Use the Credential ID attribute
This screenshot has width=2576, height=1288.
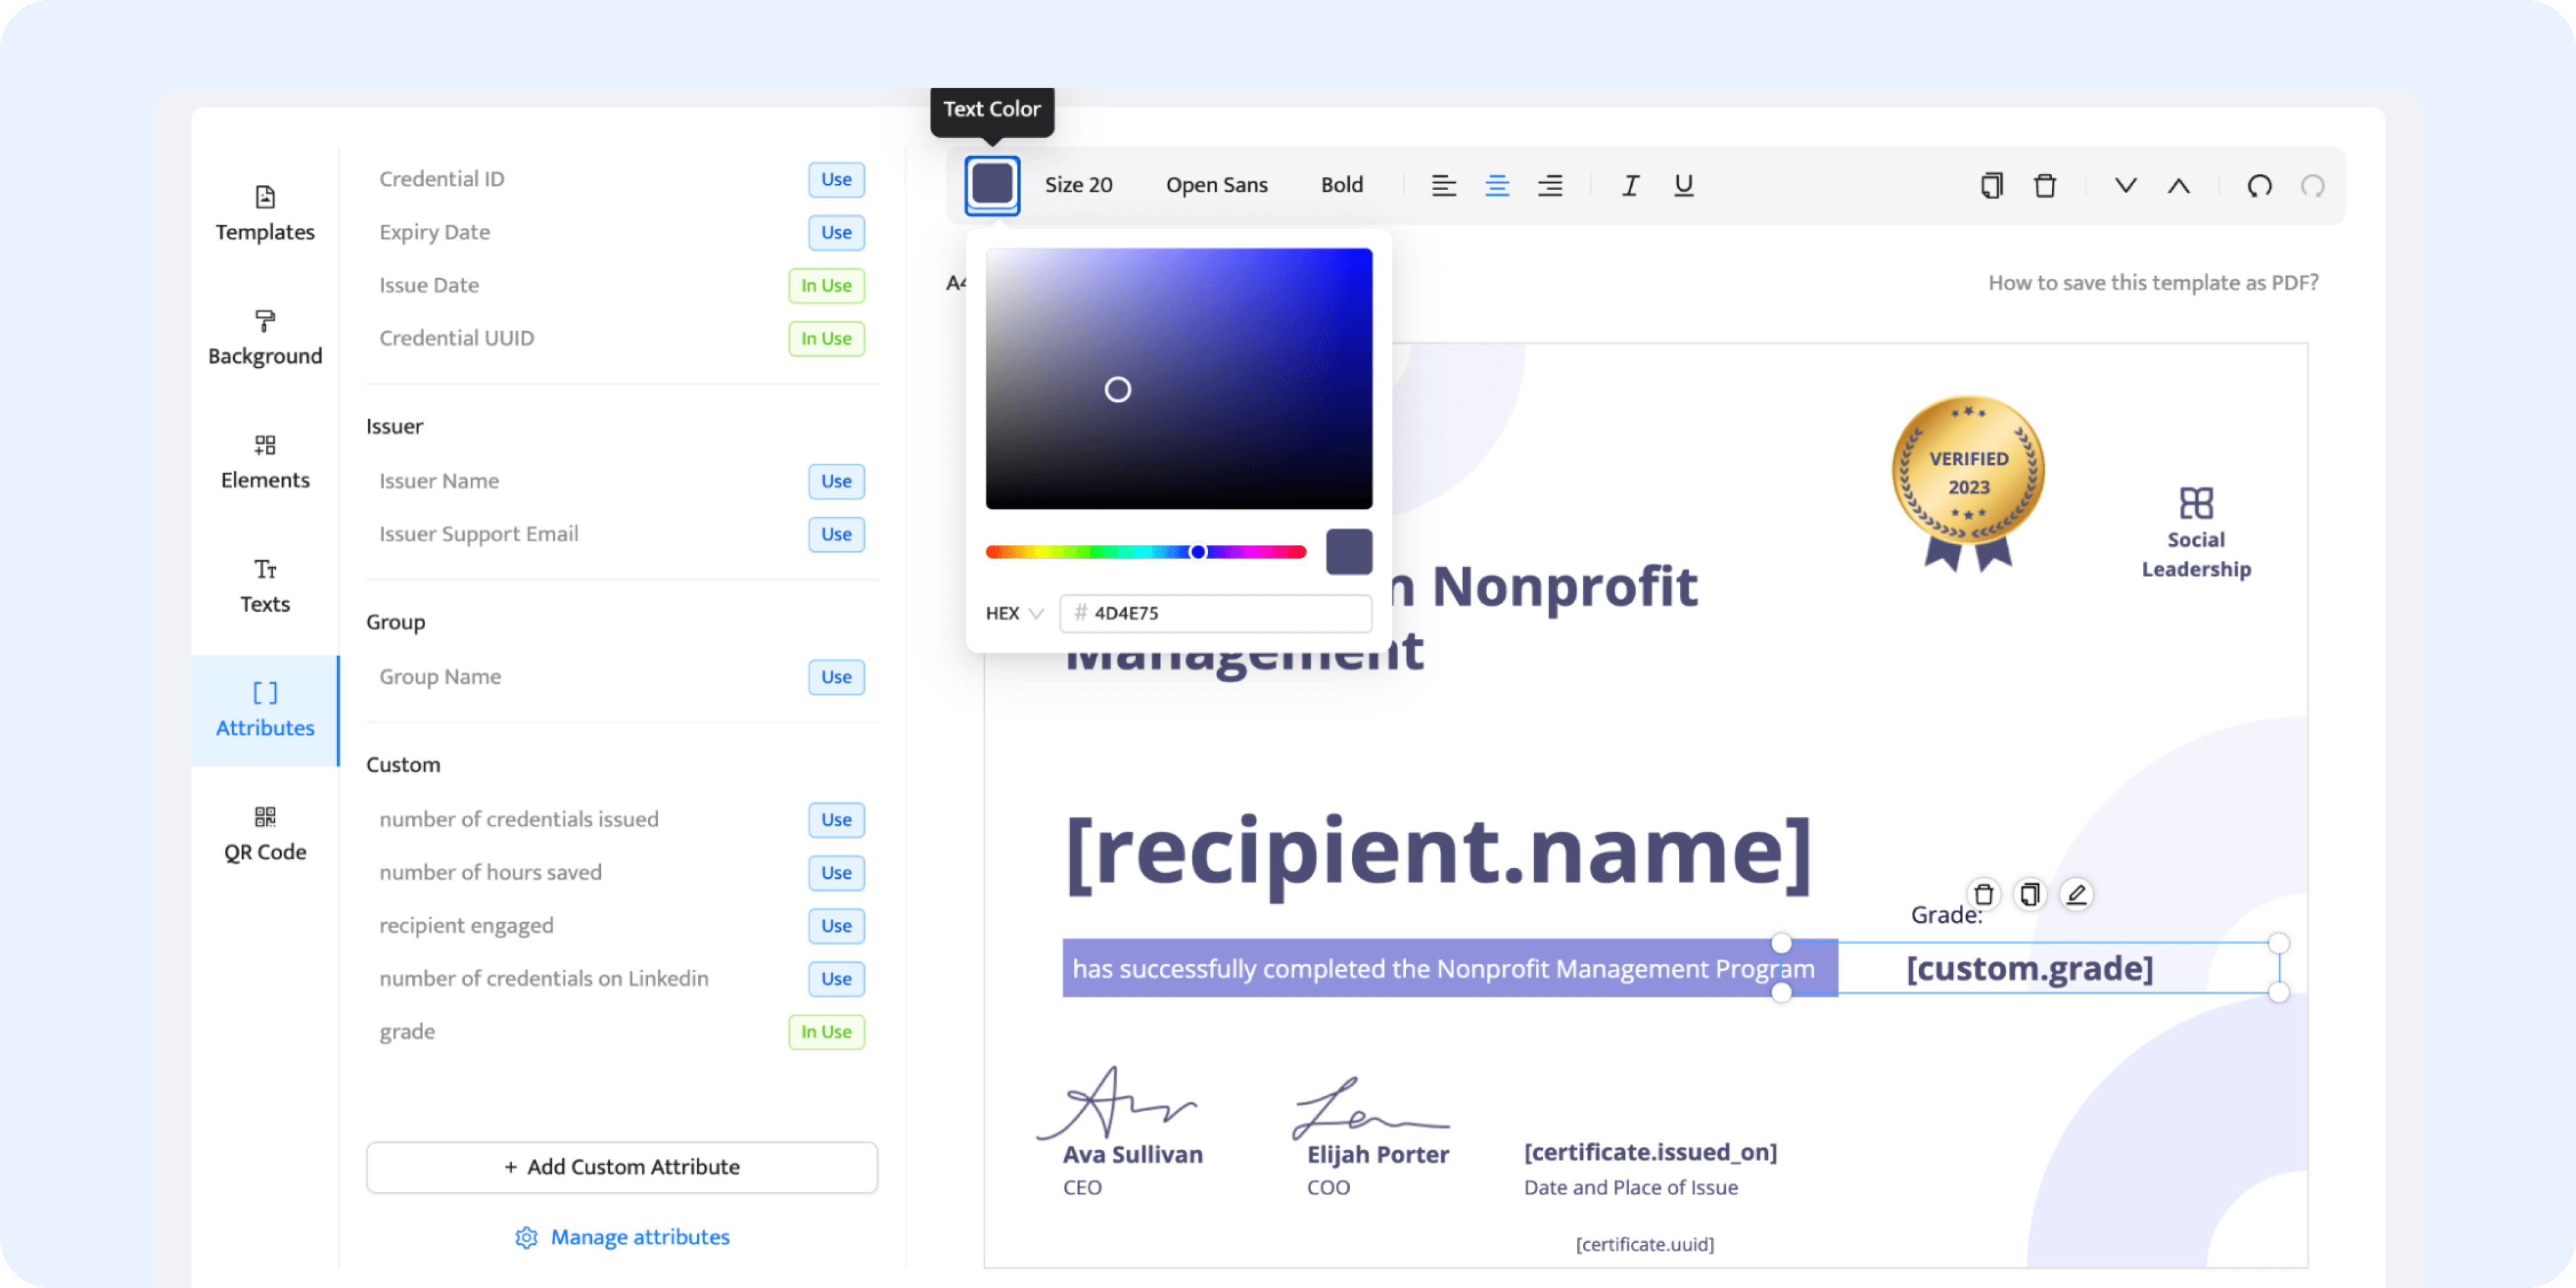pyautogui.click(x=836, y=179)
